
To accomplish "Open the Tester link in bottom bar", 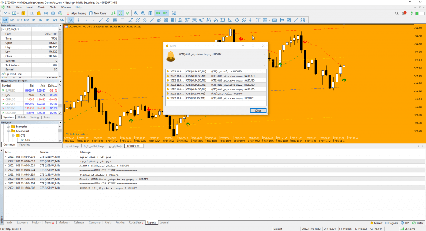I will click(418, 223).
